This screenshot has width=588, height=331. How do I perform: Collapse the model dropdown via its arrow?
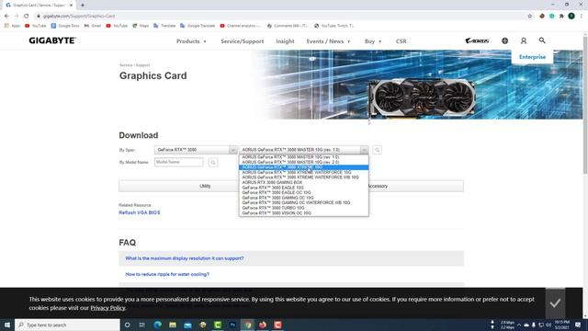[364, 150]
